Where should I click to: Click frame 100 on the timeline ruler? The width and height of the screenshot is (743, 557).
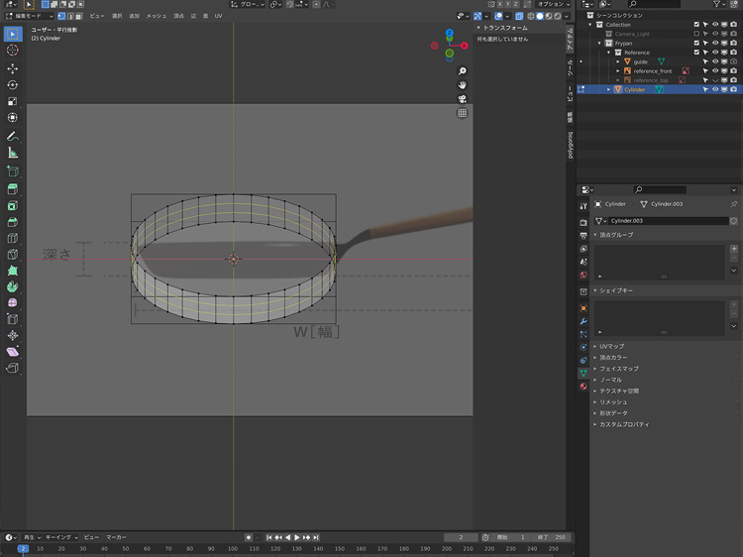233,548
